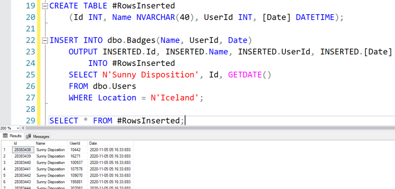Screen dimensions: 395x189
Task: Click line number 25 in the gutter
Action: [x=30, y=75]
